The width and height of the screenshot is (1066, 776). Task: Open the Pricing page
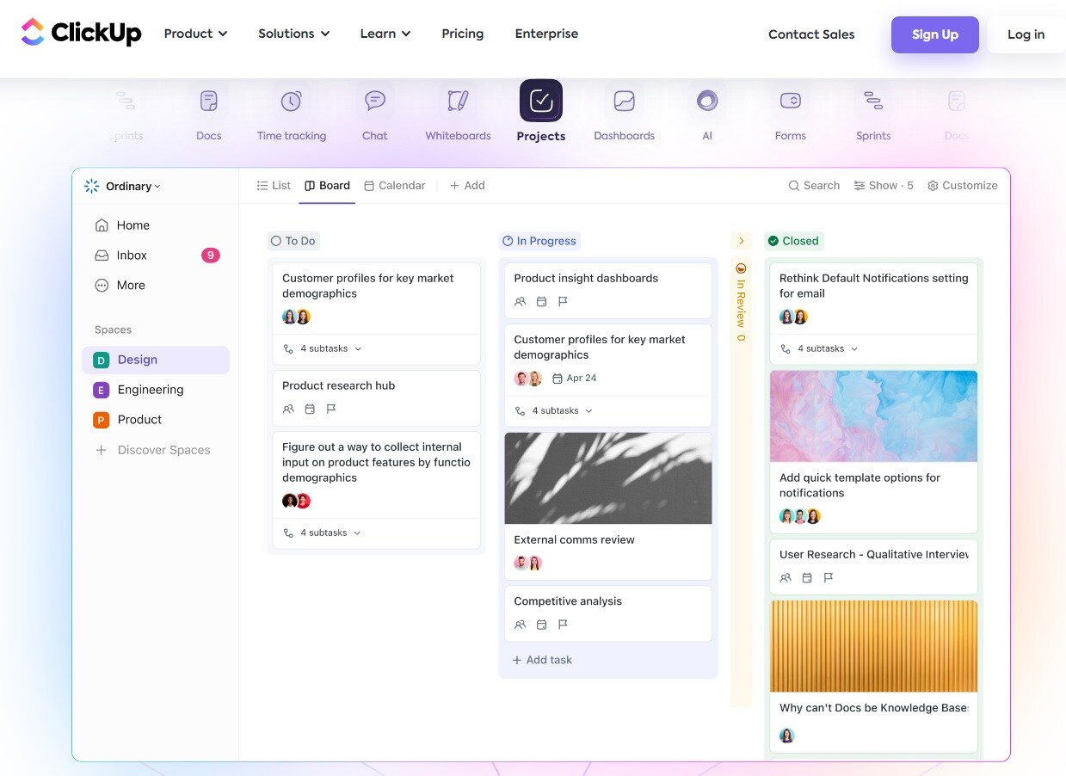click(463, 34)
